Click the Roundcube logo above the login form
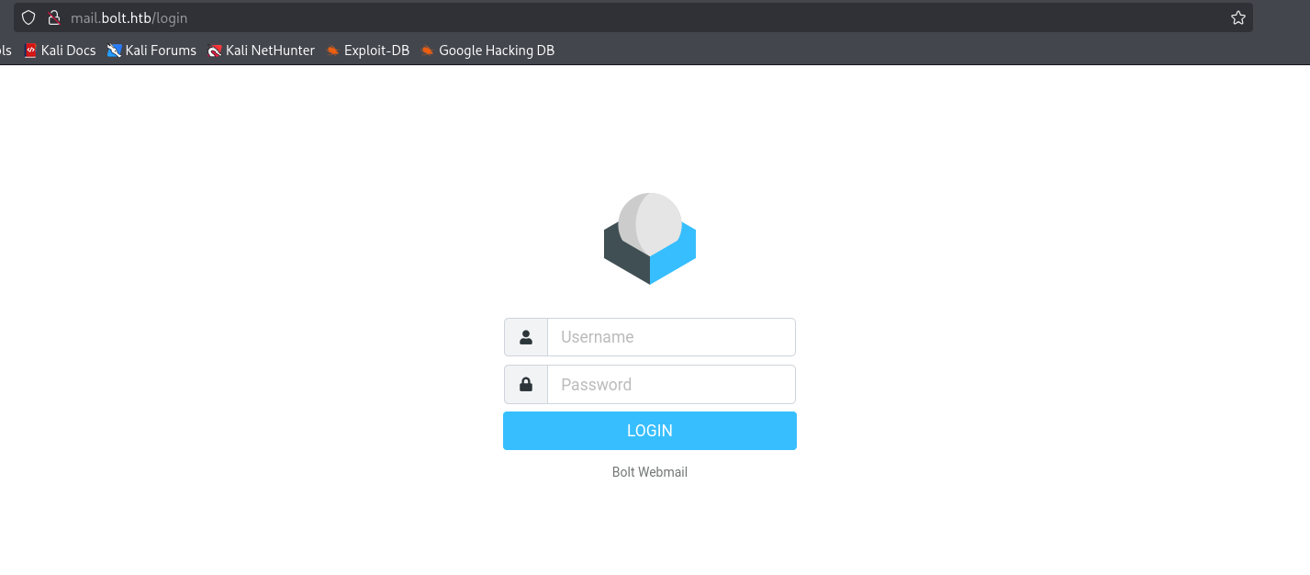The height and width of the screenshot is (575, 1310). [650, 239]
